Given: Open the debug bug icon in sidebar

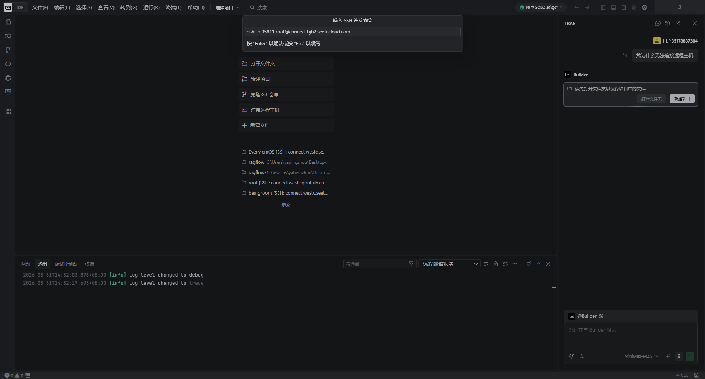Looking at the screenshot, I should (8, 78).
